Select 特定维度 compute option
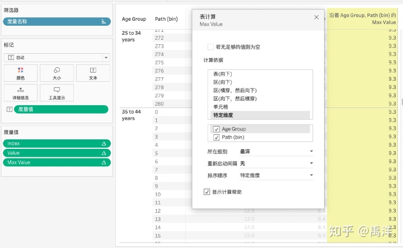Viewport: 403px width, 248px height. [x=260, y=115]
